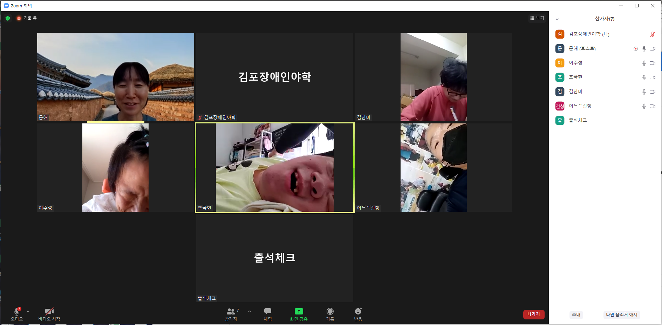Click recording dot in 문혜 host row
Screen dimensions: 662x325
636,49
